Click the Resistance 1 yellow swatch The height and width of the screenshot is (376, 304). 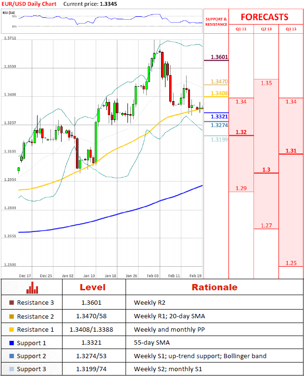pos(12,329)
